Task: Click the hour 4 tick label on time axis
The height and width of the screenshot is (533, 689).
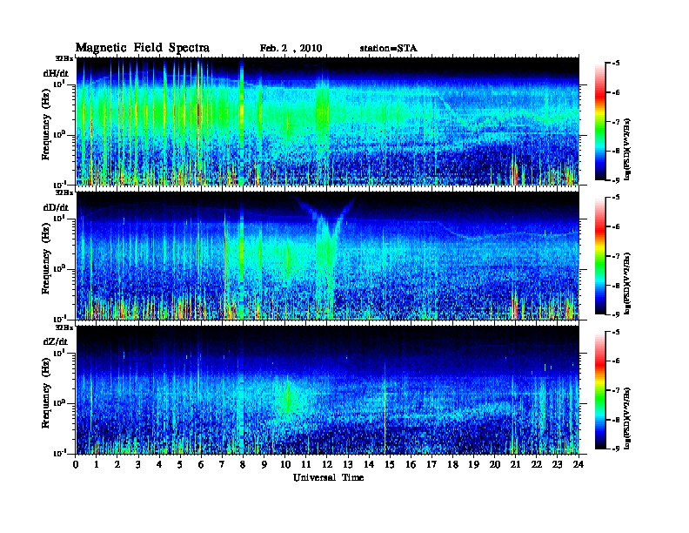Action: pyautogui.click(x=159, y=464)
